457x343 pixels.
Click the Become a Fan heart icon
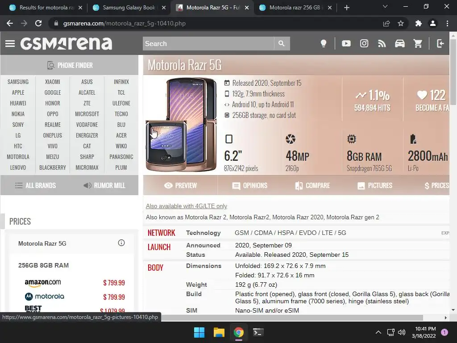(422, 95)
